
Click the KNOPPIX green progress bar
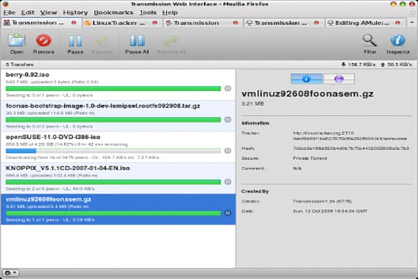coord(114,182)
